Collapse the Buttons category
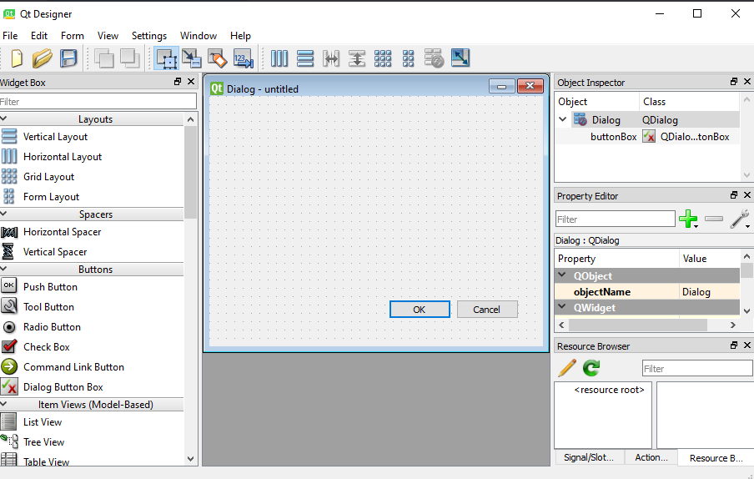Viewport: 754px width, 479px height. (3, 269)
